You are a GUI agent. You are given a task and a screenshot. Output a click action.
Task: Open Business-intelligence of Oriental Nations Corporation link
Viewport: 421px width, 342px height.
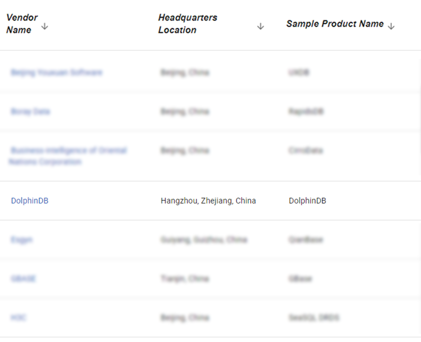68,156
